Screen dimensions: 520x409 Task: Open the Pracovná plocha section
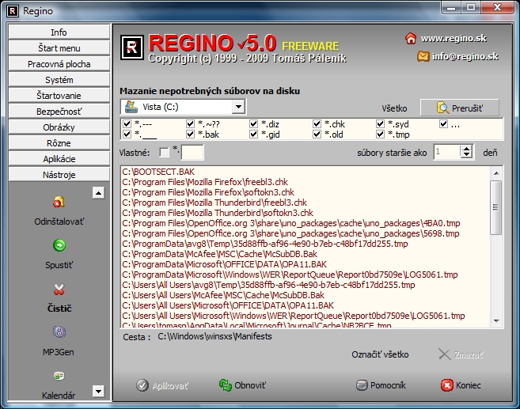59,64
